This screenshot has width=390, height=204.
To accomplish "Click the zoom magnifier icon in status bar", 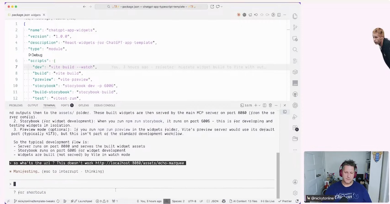I will tap(167, 201).
